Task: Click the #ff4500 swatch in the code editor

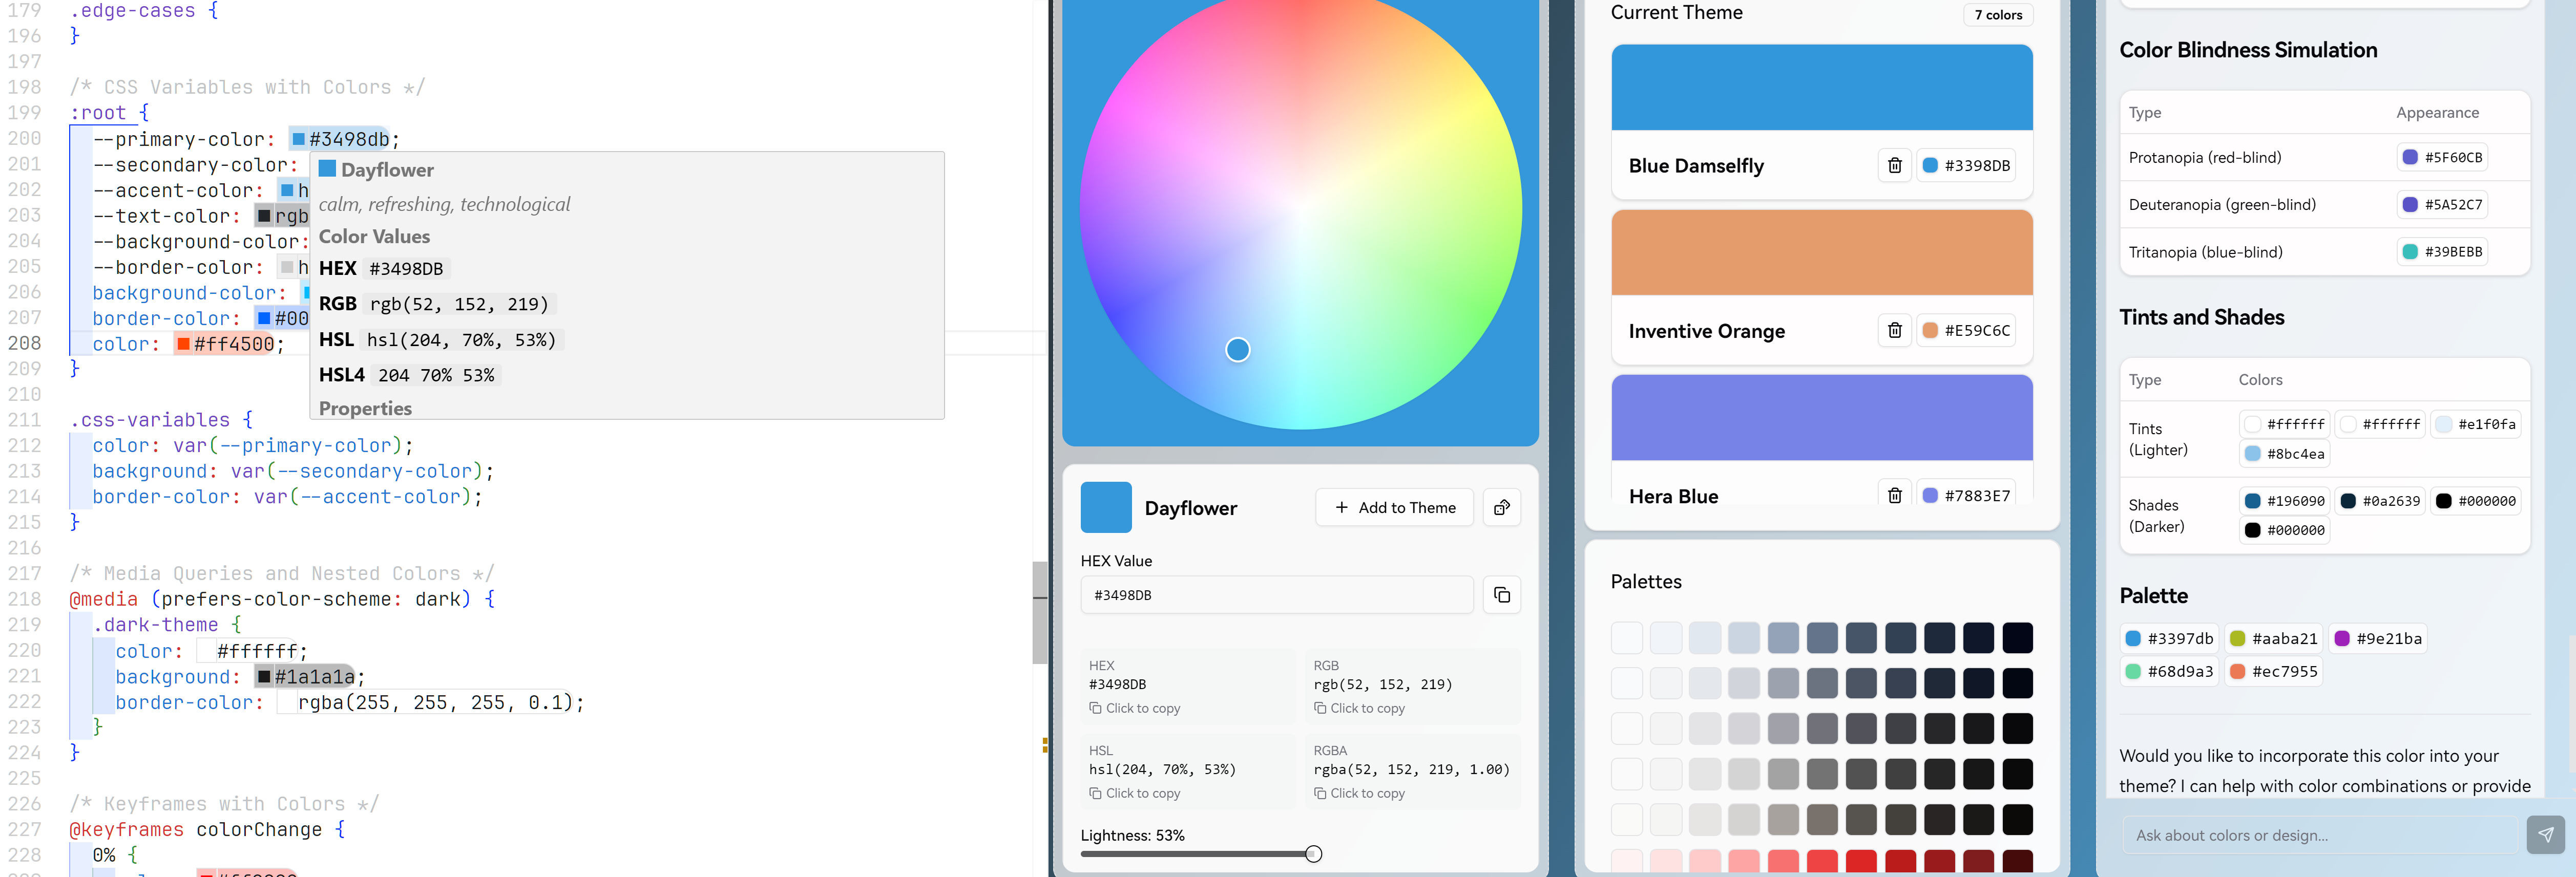Action: click(184, 345)
